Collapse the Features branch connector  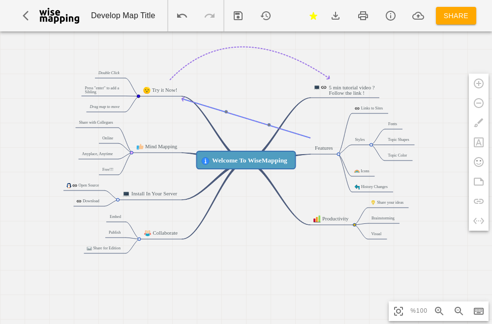click(x=338, y=154)
